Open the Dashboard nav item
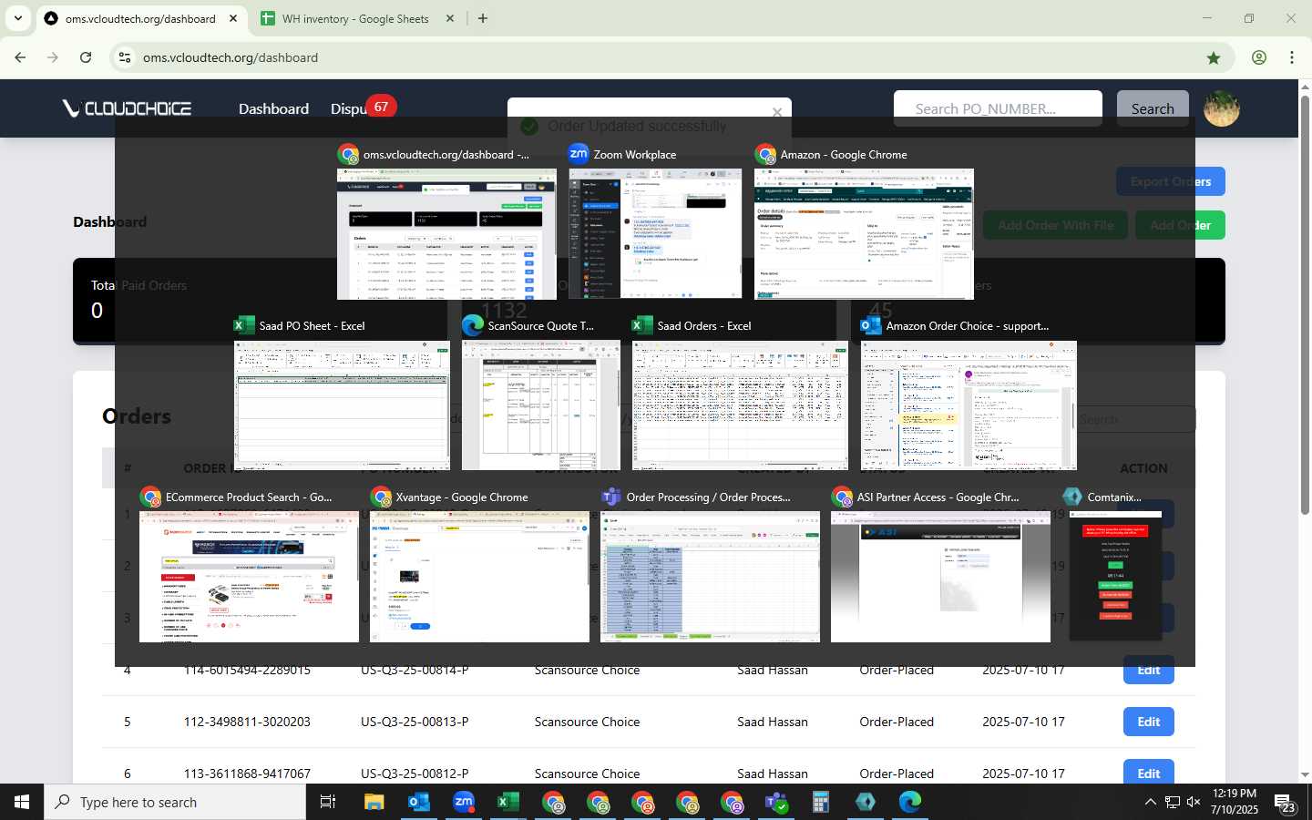This screenshot has height=820, width=1312. coord(273,108)
